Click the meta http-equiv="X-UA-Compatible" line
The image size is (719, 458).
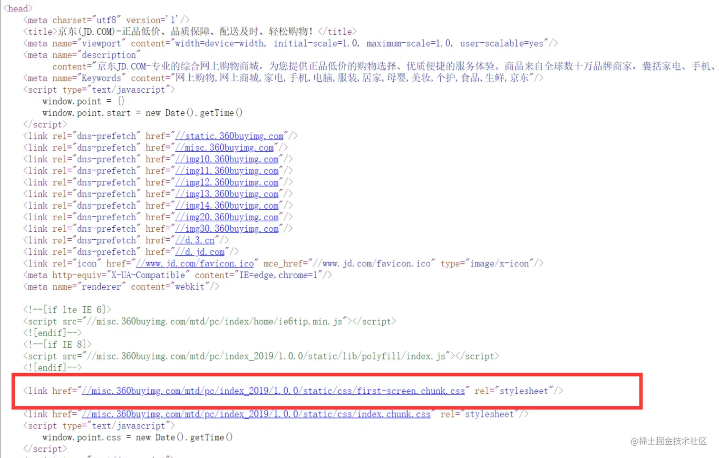click(177, 275)
